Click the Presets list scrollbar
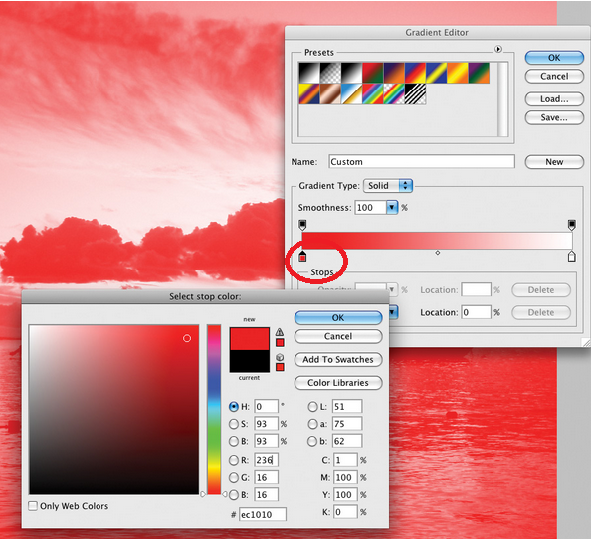Viewport: 591px width, 540px height. [502, 99]
